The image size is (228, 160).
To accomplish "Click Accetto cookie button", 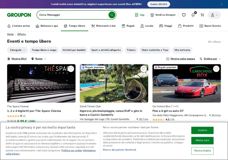I will point(202,130).
